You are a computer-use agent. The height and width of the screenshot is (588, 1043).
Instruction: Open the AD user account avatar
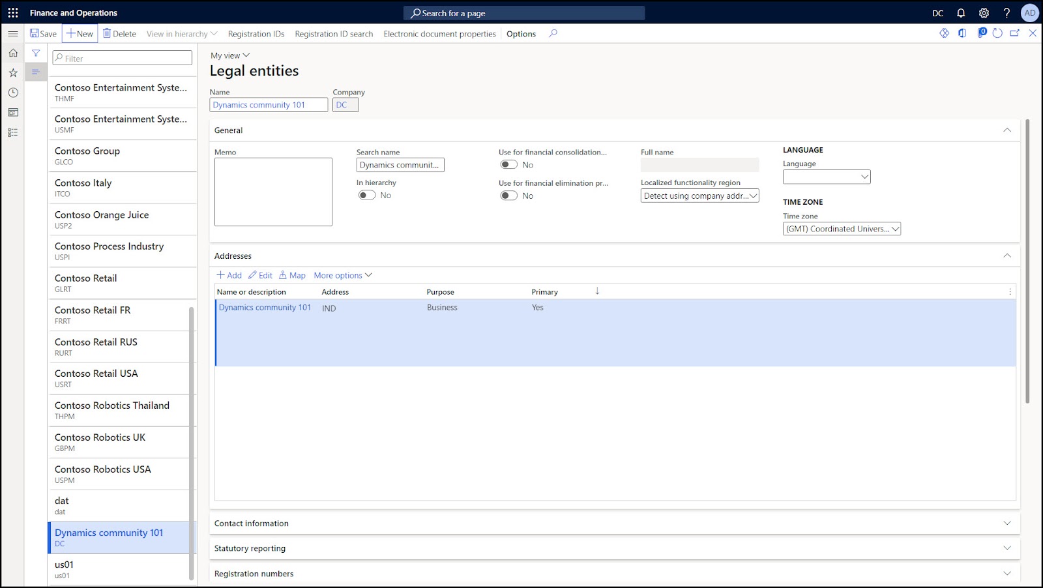1030,13
